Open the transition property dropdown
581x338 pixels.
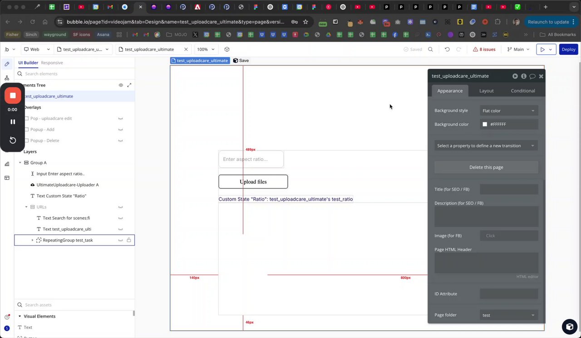pyautogui.click(x=486, y=146)
